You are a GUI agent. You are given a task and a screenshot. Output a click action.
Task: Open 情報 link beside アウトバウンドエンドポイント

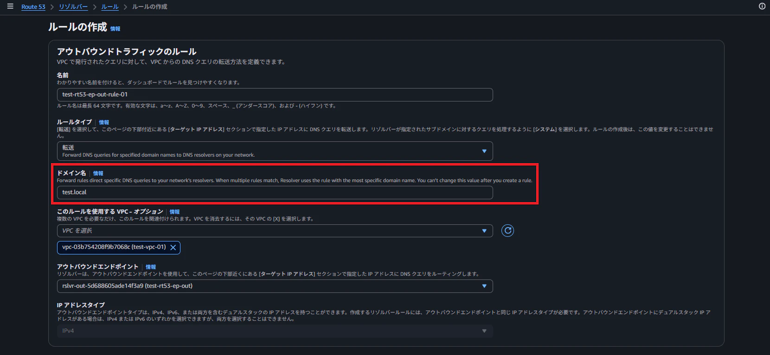151,267
